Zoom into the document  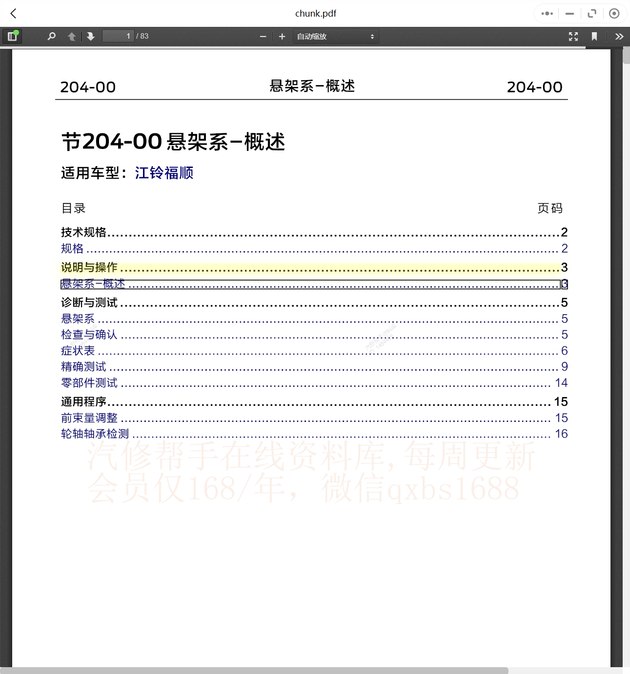tap(282, 36)
